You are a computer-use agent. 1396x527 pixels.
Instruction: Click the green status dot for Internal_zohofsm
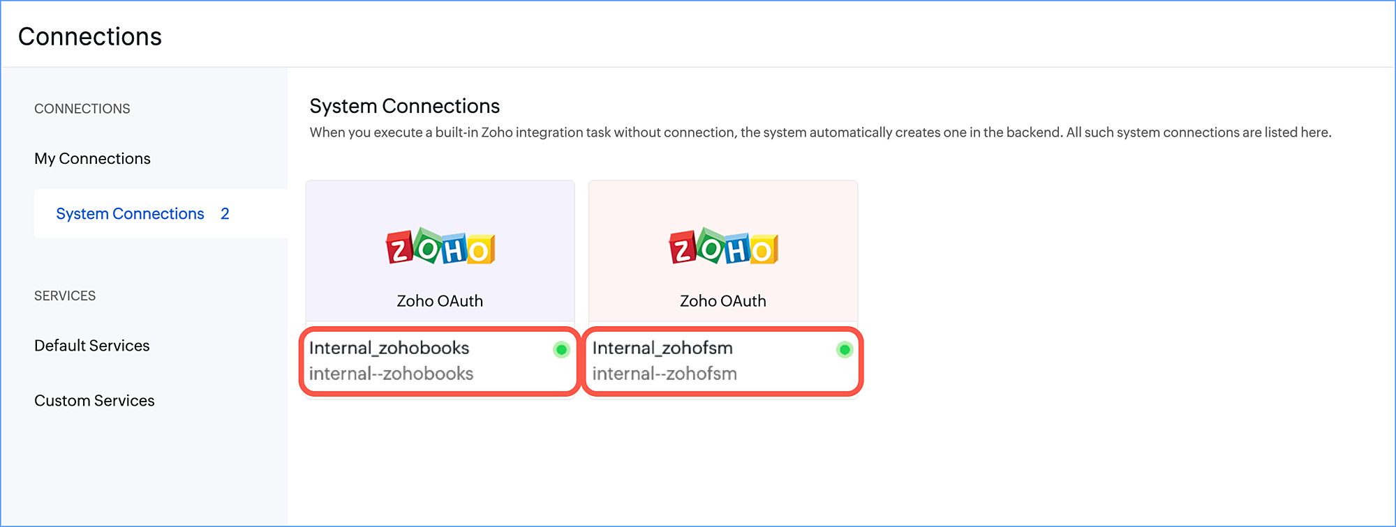tap(845, 349)
